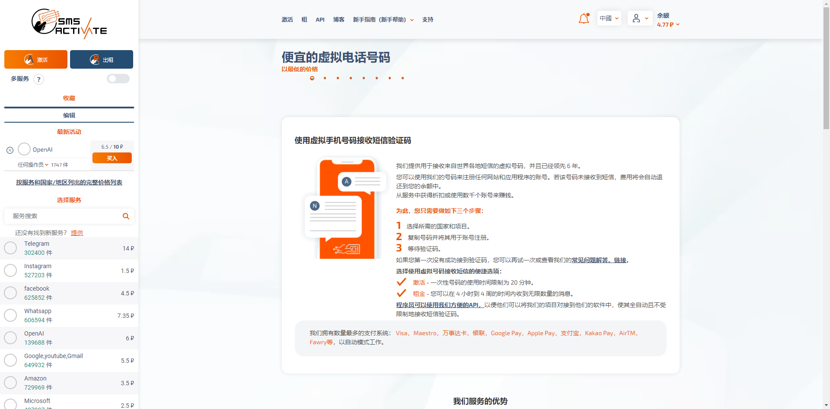Click the Whatsapp 7.35 ₽ price

126,316
